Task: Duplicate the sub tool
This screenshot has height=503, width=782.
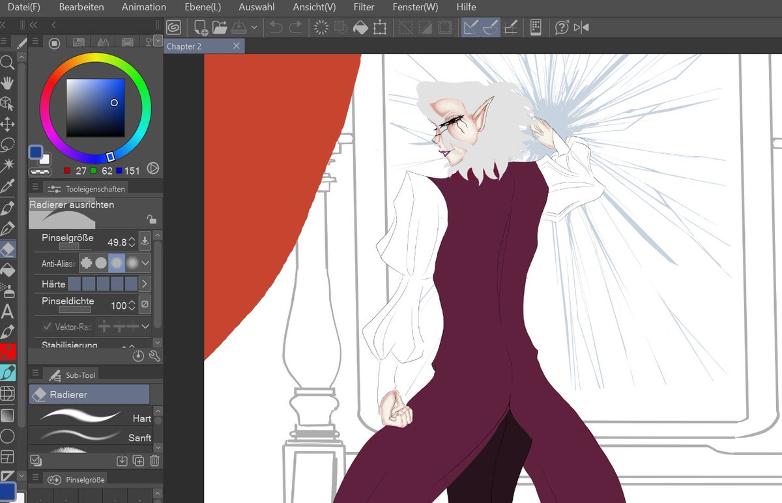Action: 138,461
